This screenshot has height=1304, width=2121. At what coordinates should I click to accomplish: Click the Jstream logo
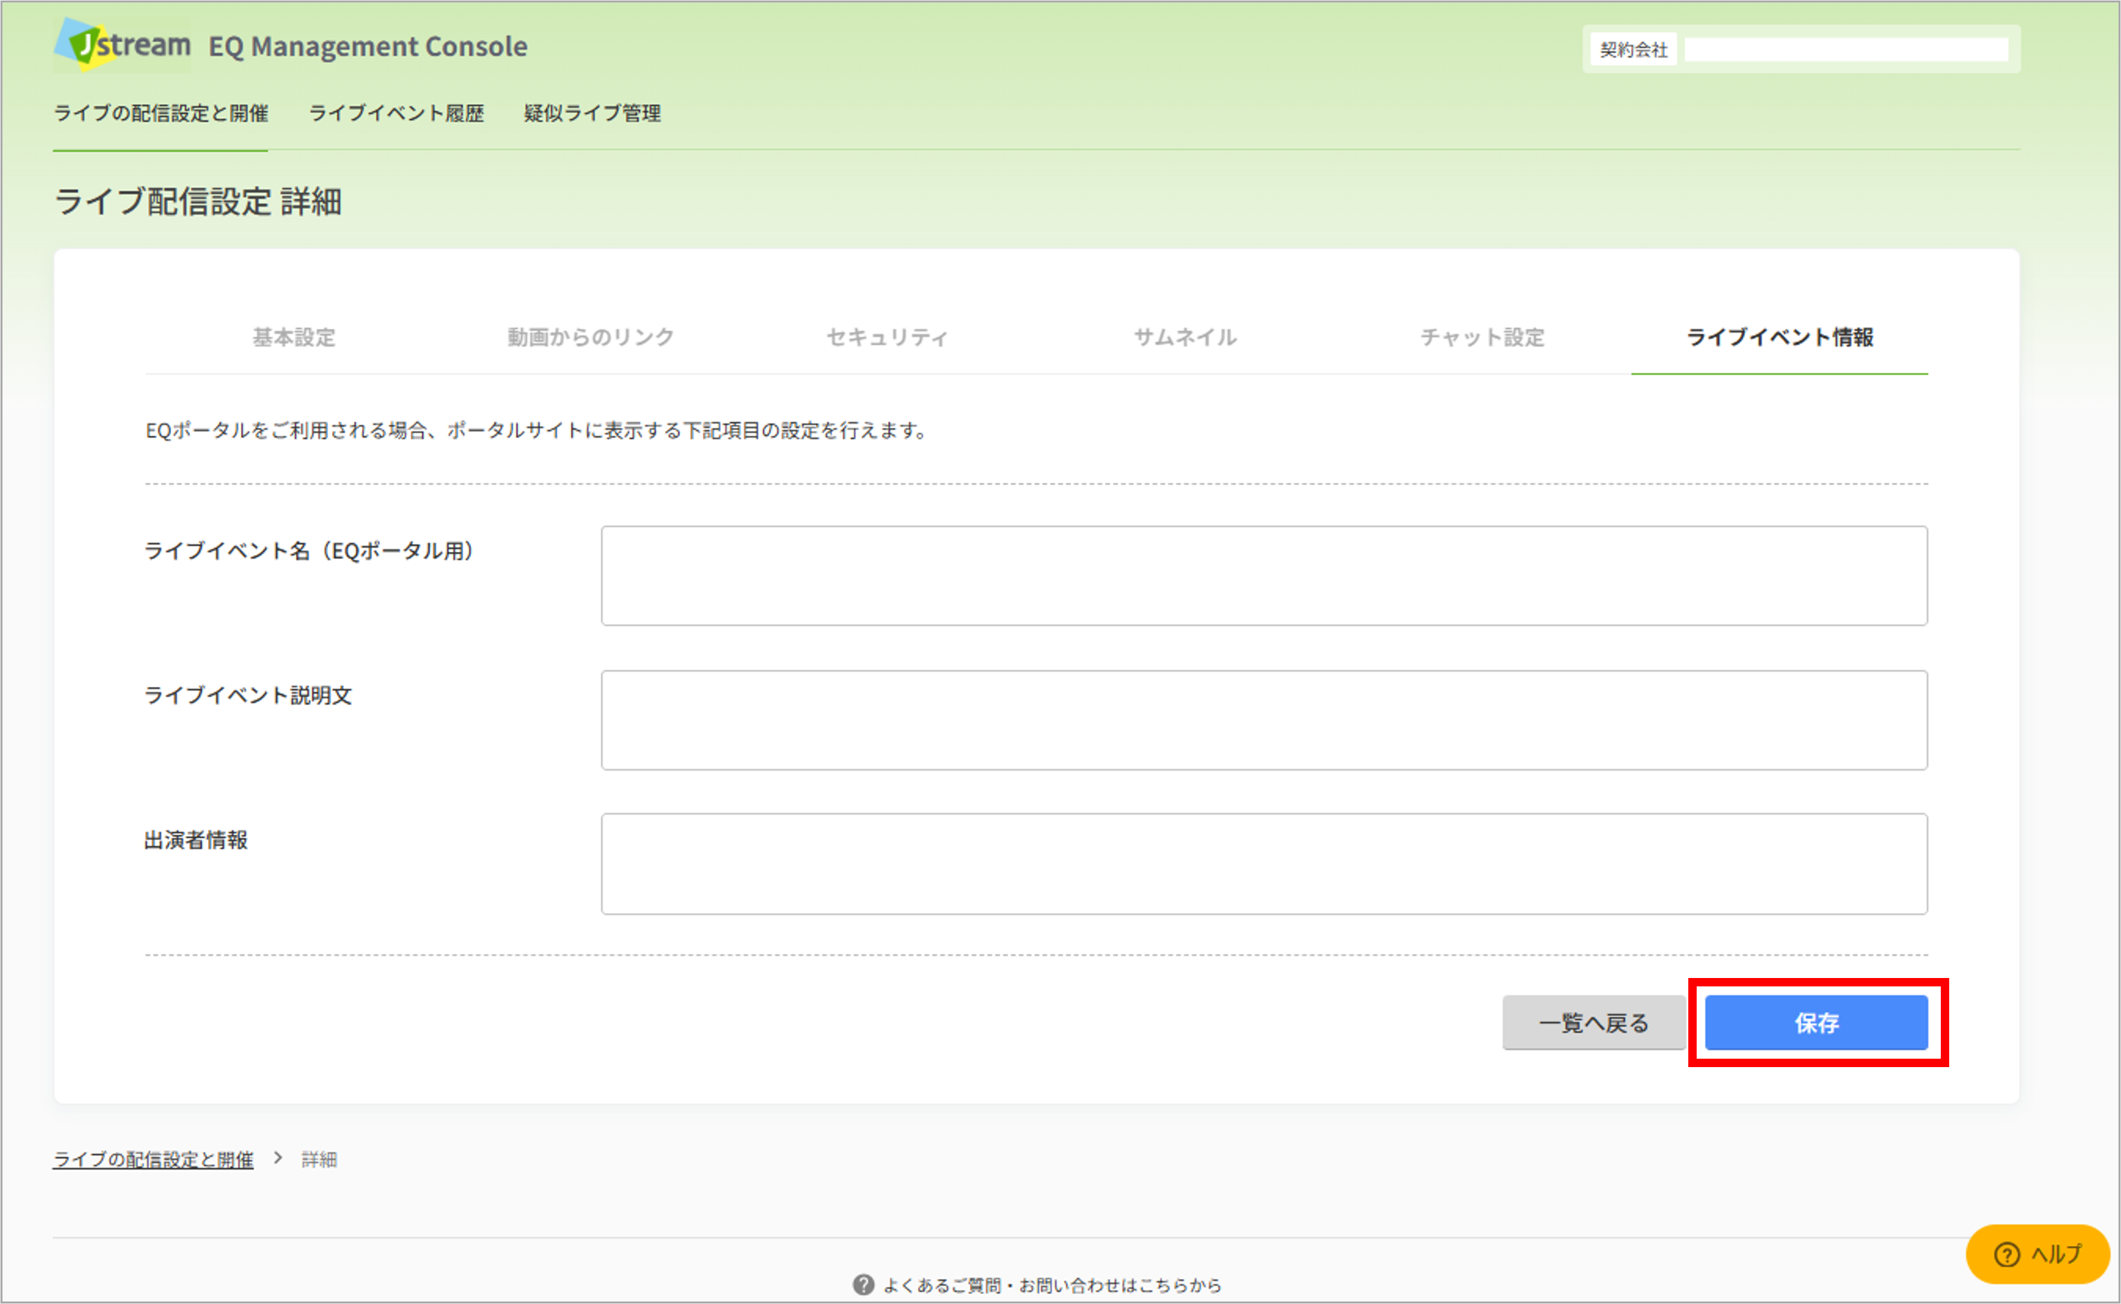[x=123, y=45]
